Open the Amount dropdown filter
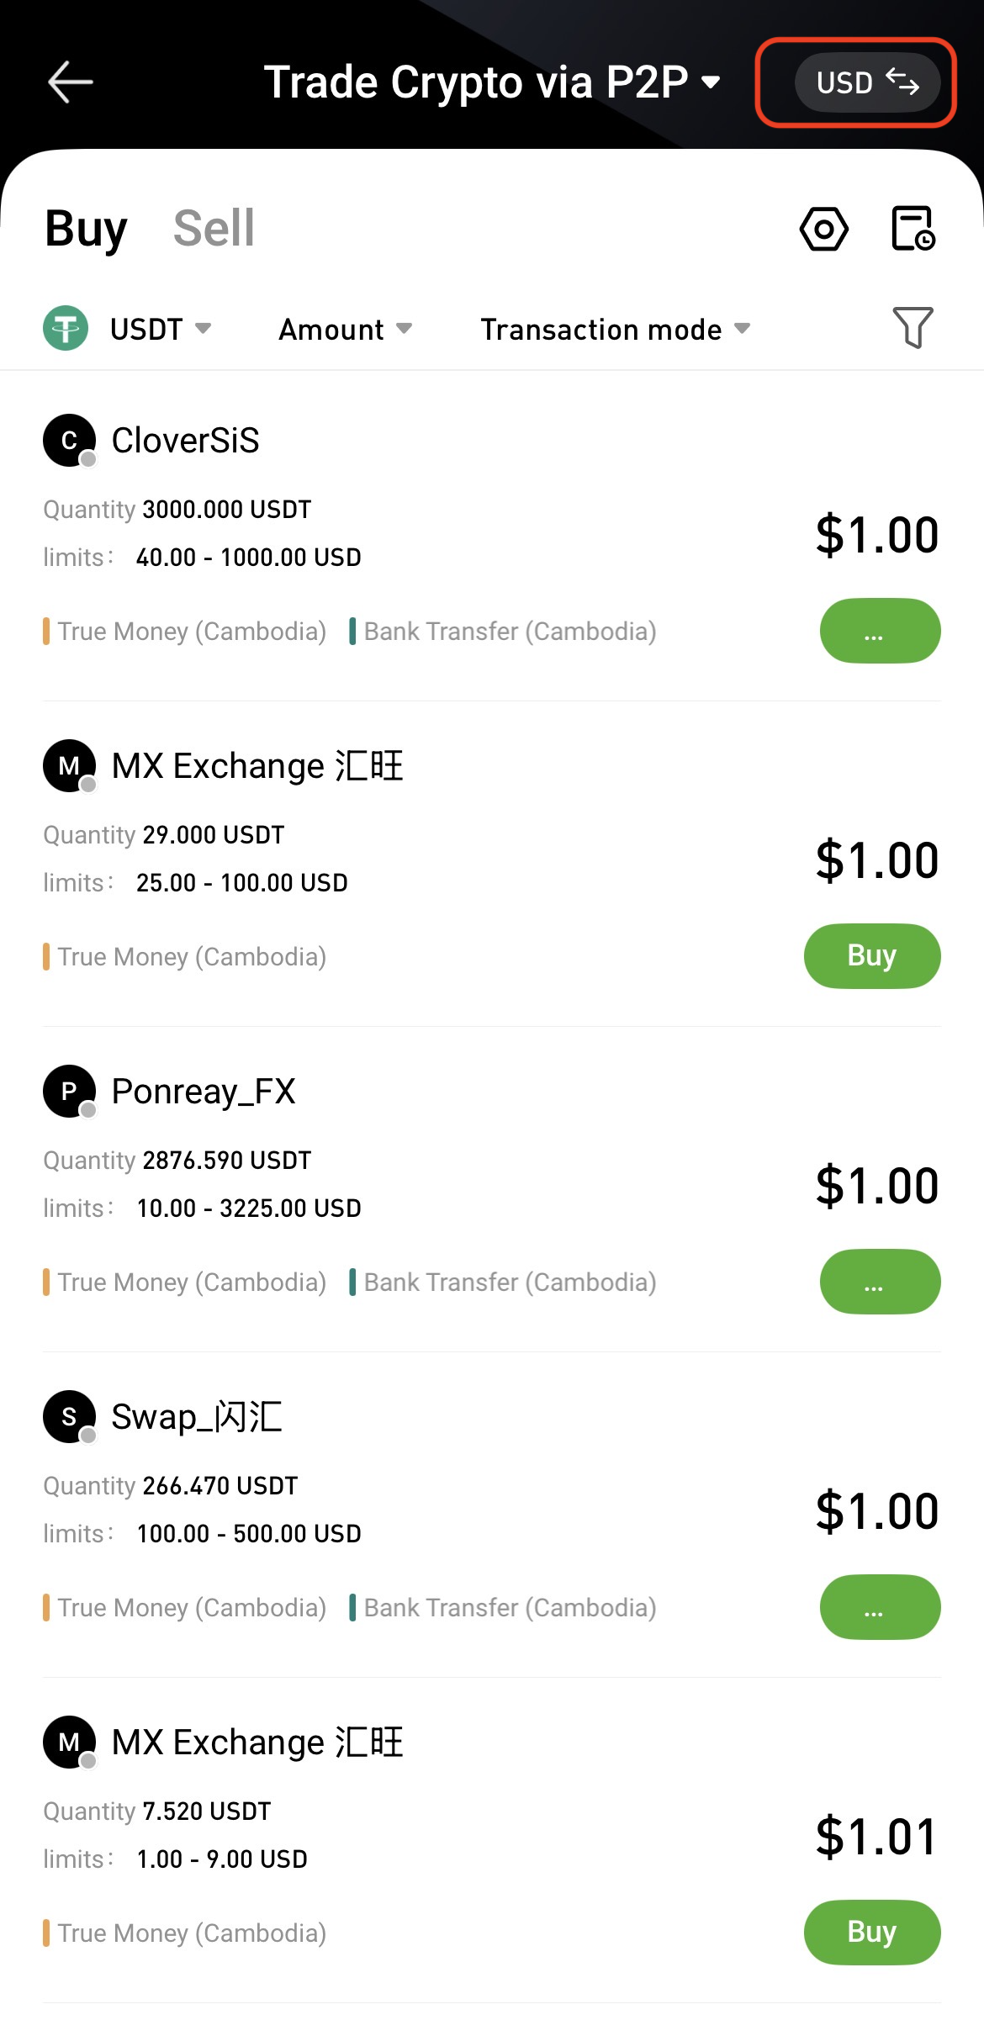Viewport: 984px width, 2036px height. [345, 329]
